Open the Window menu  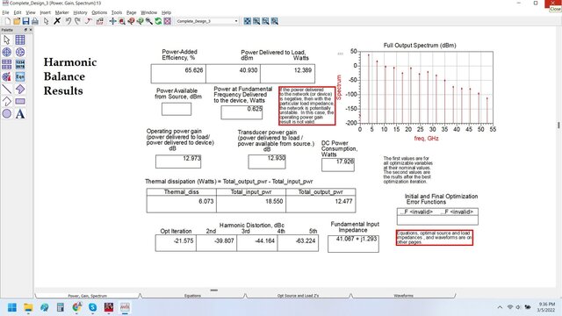click(148, 12)
